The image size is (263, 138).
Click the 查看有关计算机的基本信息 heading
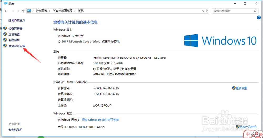(x=75, y=22)
